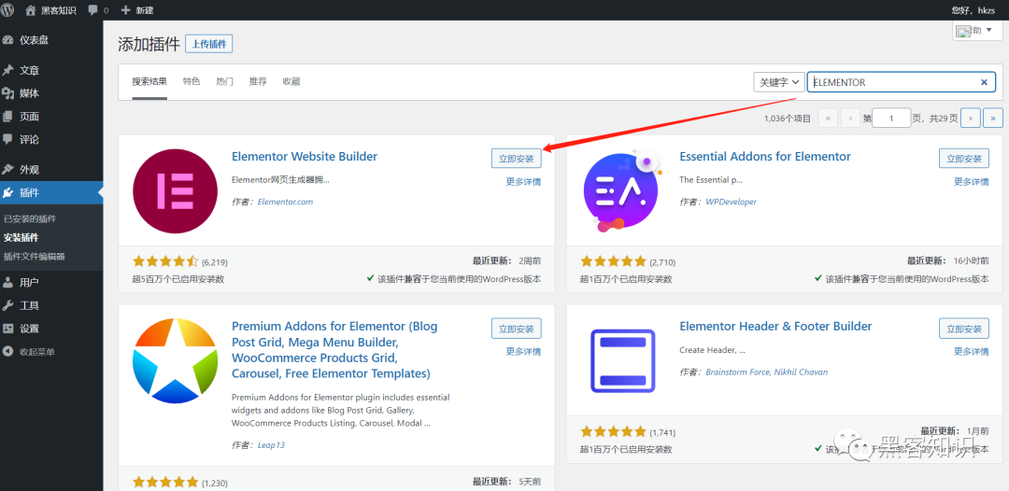
Task: Switch to 搜索结果 tab
Action: click(149, 81)
